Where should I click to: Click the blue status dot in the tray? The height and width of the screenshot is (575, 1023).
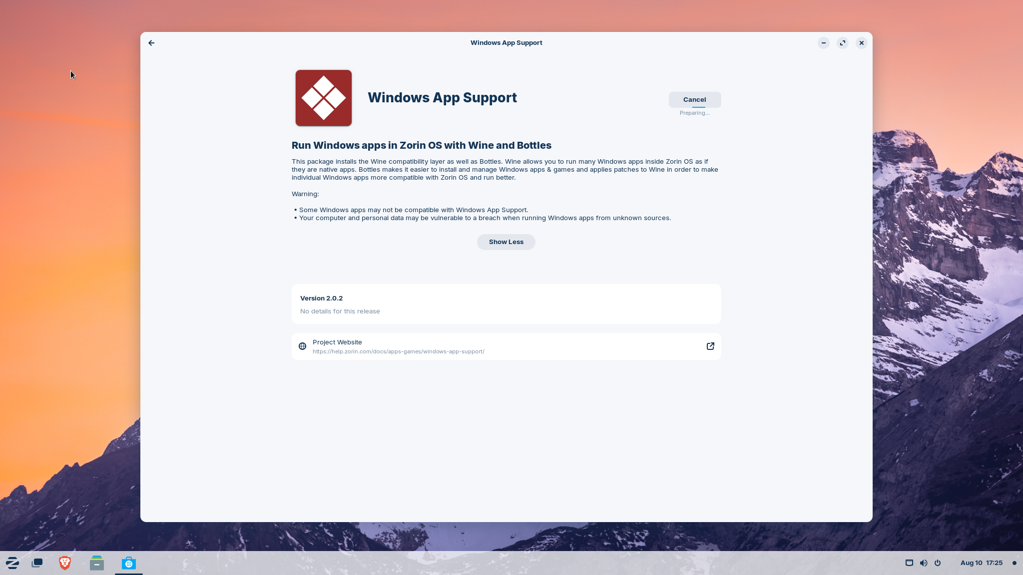pyautogui.click(x=1014, y=563)
